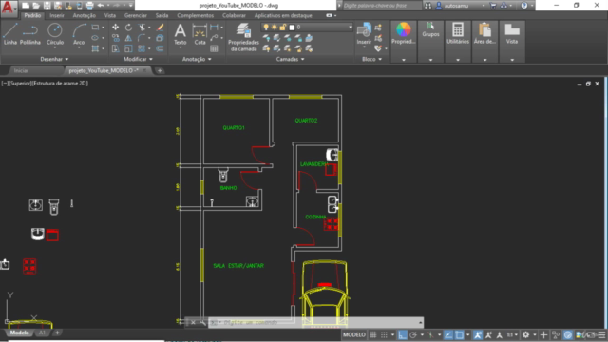Toggle annotation visibility icon
This screenshot has height=342, width=608.
pos(478,334)
